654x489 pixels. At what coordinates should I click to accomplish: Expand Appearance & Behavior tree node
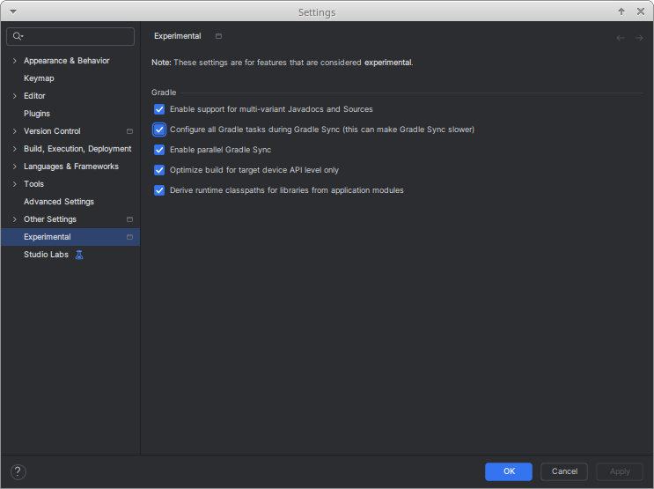(x=15, y=61)
